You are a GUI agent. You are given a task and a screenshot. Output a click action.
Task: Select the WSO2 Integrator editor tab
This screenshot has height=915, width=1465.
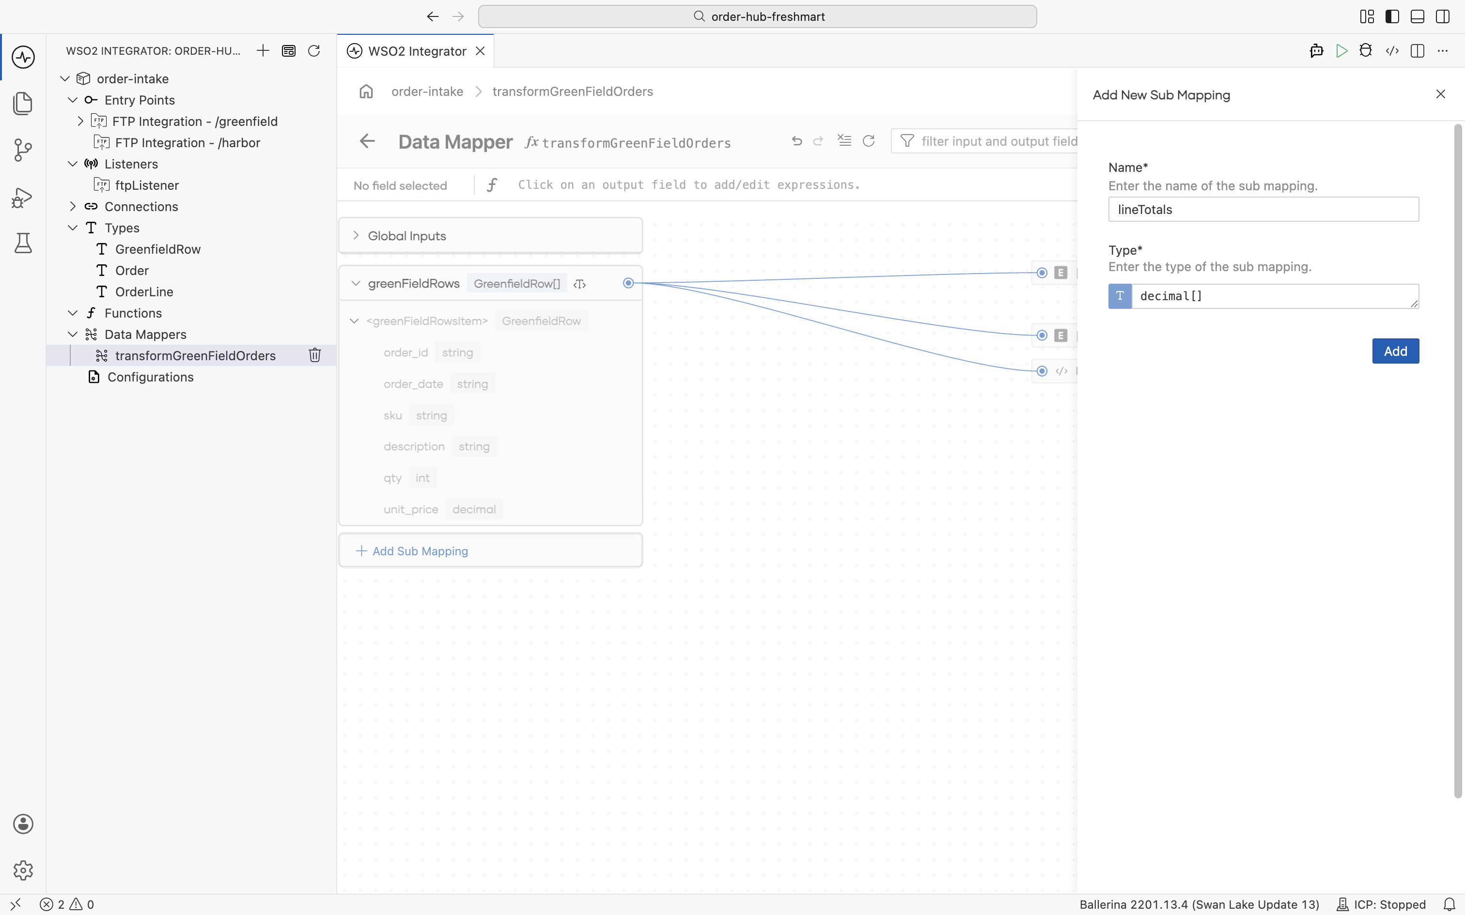(417, 51)
